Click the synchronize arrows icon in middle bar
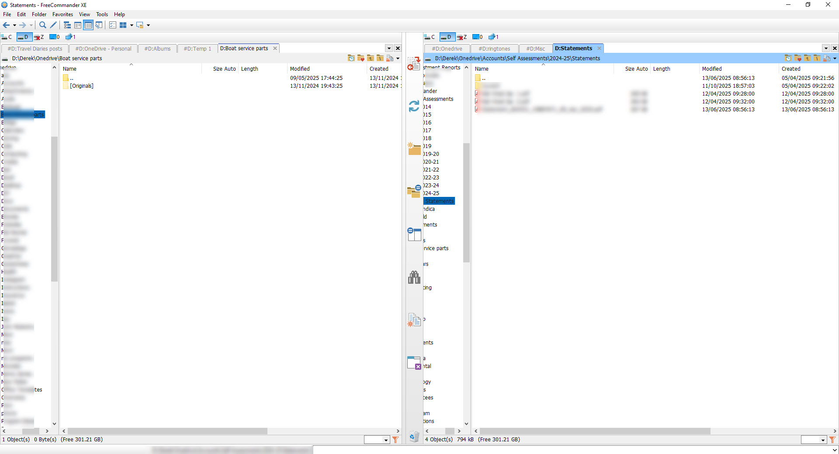839x454 pixels. (414, 106)
